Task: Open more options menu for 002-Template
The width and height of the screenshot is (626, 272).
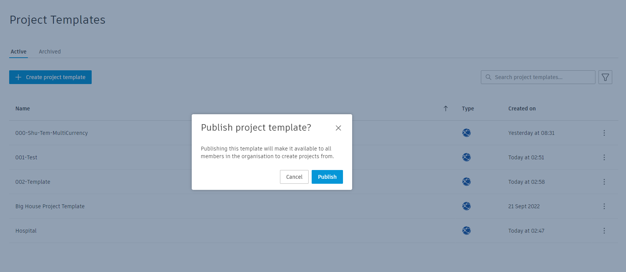Action: pyautogui.click(x=604, y=182)
